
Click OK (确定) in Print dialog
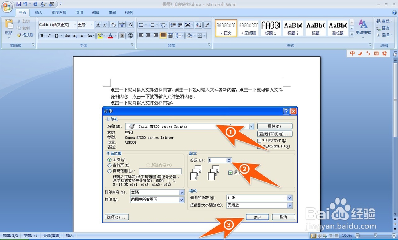coord(258,217)
